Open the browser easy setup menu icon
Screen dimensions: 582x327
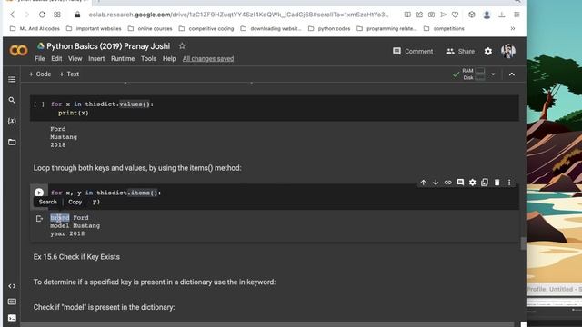tap(517, 15)
